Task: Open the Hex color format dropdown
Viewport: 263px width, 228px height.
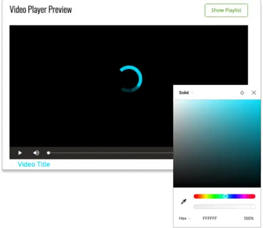Action: 185,218
